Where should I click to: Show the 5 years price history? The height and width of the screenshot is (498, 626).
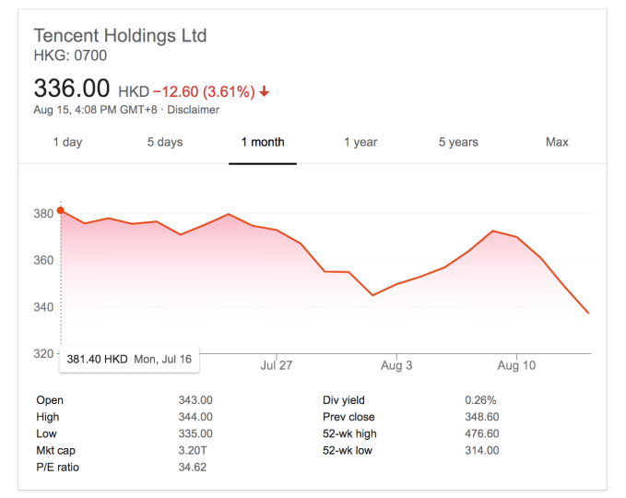[458, 142]
